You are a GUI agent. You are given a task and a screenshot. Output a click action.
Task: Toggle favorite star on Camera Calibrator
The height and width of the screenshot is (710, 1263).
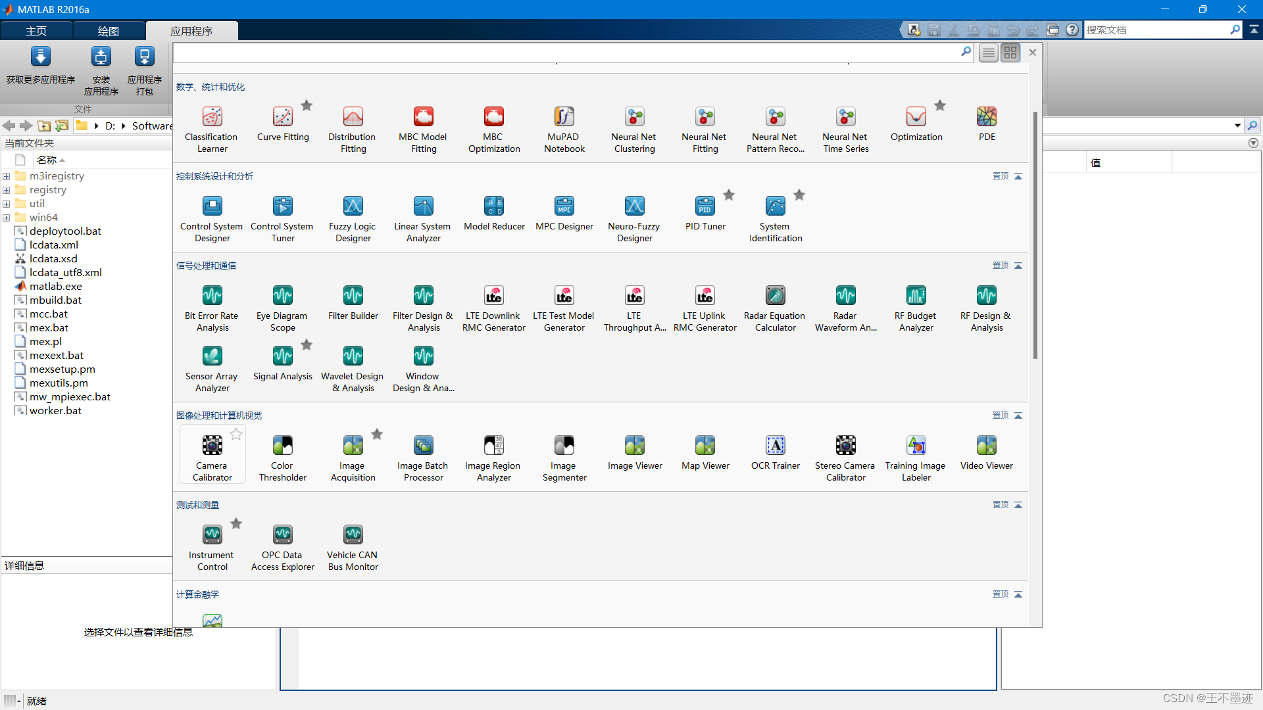236,434
